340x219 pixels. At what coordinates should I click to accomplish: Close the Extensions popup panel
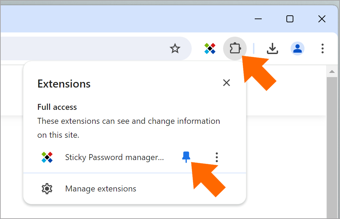coord(227,83)
